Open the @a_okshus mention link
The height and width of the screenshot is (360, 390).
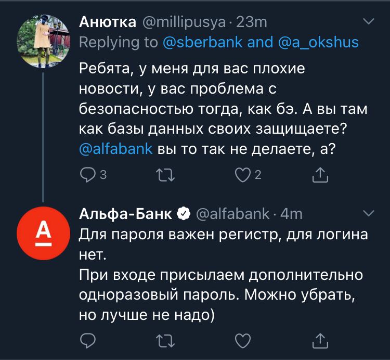click(x=316, y=42)
